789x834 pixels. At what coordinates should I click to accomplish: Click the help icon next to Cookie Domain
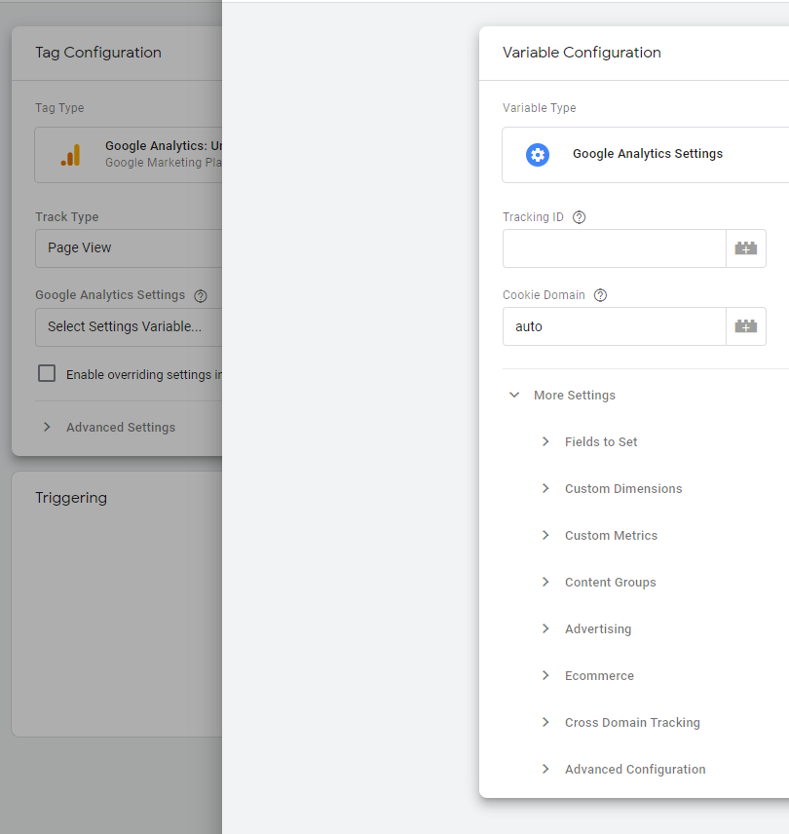[601, 295]
